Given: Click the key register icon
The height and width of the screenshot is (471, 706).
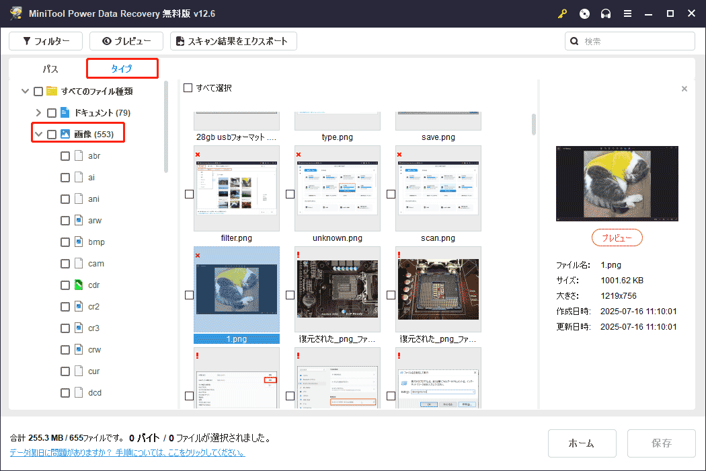Looking at the screenshot, I should (562, 13).
